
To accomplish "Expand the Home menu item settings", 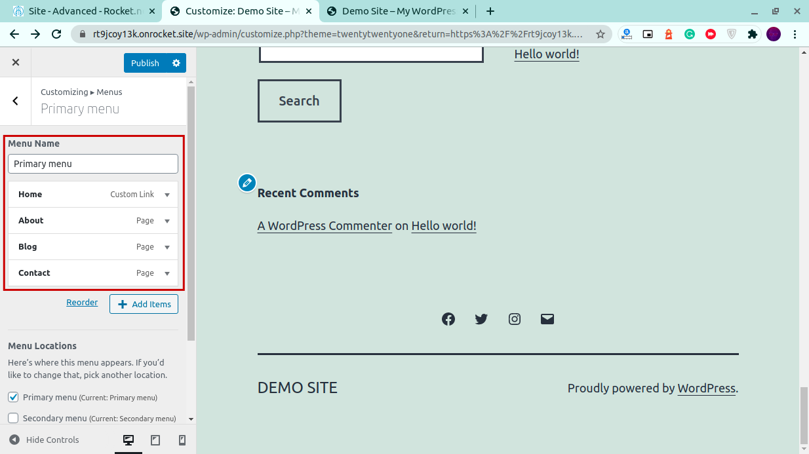I will [x=167, y=195].
